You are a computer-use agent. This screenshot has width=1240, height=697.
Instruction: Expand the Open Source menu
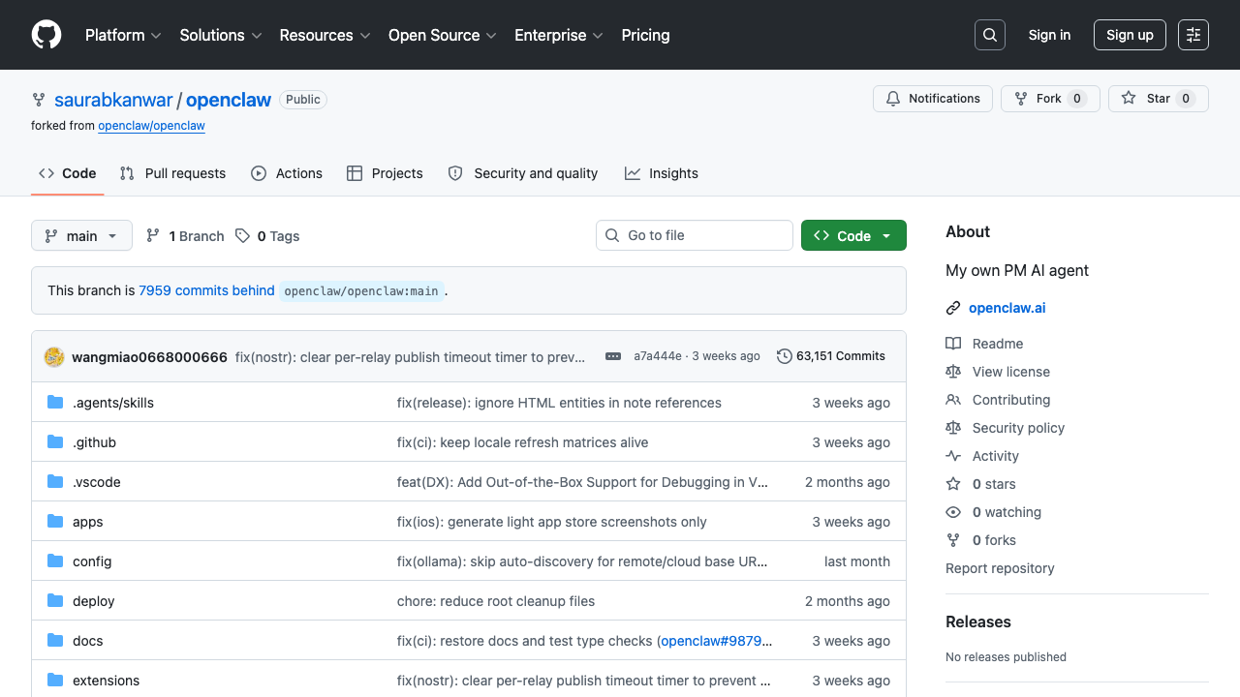click(443, 35)
